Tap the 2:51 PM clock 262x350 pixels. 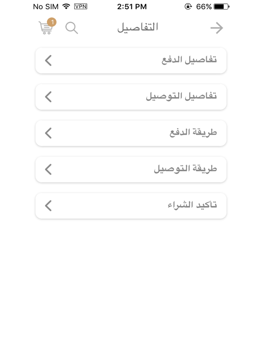[x=132, y=7]
